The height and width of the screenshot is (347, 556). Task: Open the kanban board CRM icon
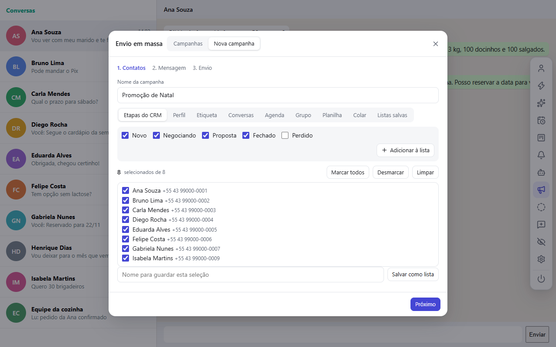[541, 137]
